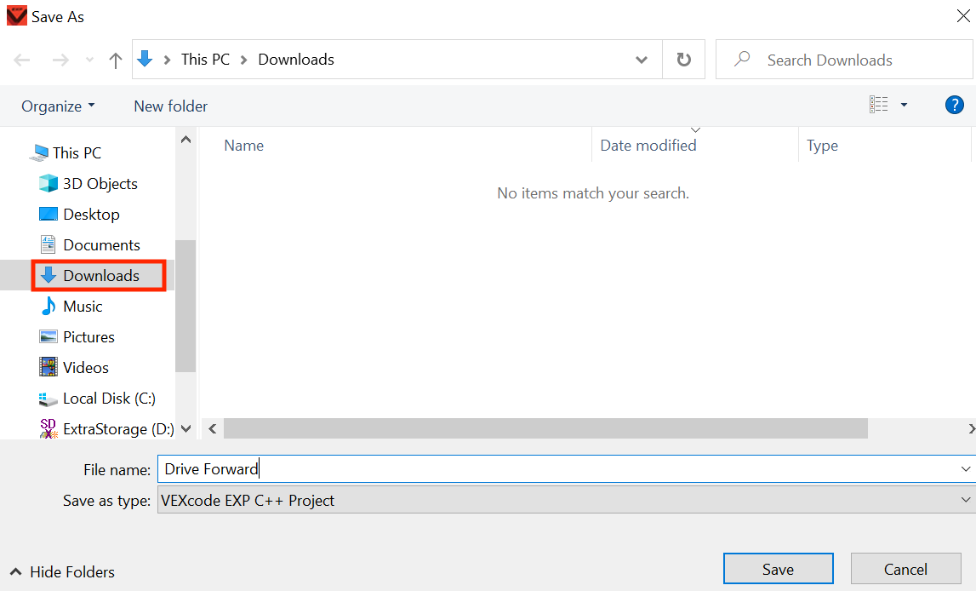Image resolution: width=976 pixels, height=591 pixels.
Task: Open the recent locations dropdown arrow
Action: pyautogui.click(x=89, y=60)
